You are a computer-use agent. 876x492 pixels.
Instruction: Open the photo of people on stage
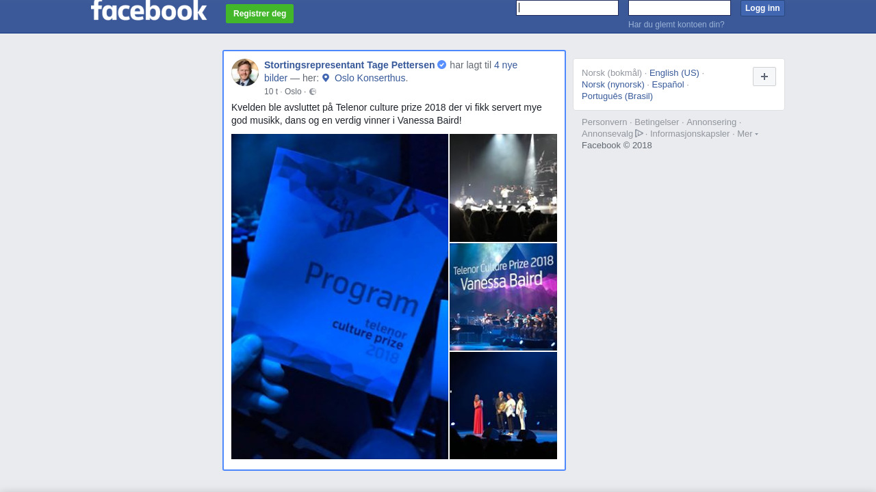pyautogui.click(x=503, y=405)
